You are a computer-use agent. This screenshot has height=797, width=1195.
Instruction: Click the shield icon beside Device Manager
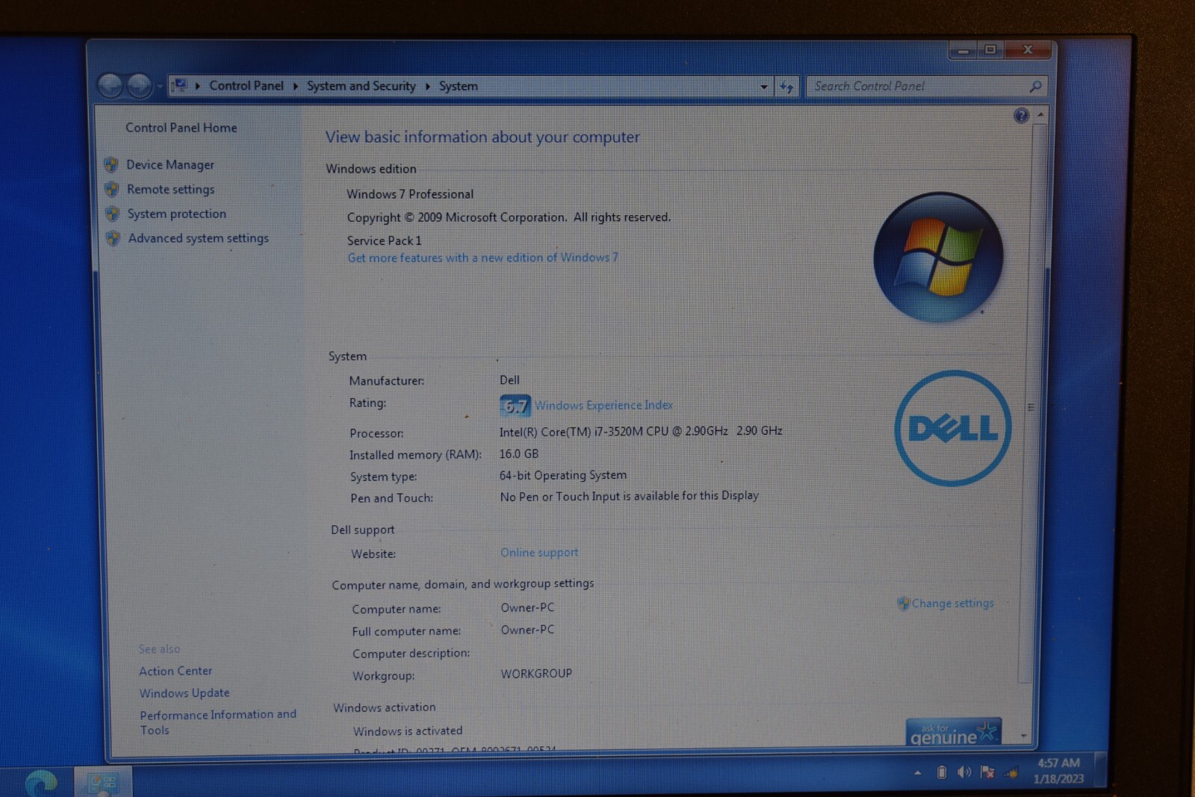(111, 165)
